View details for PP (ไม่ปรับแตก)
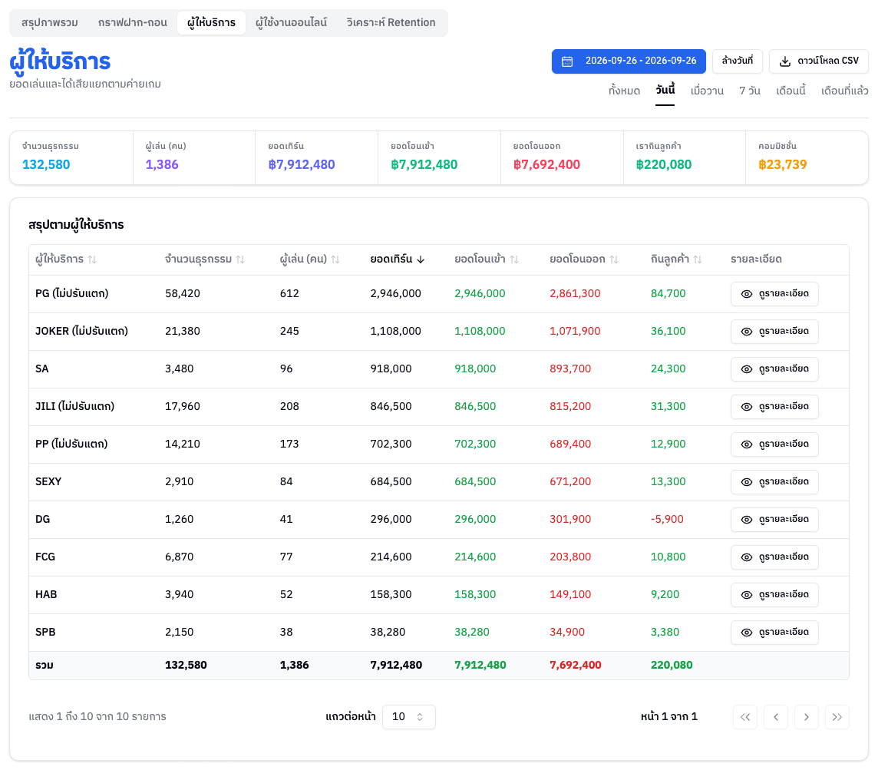 coord(774,444)
